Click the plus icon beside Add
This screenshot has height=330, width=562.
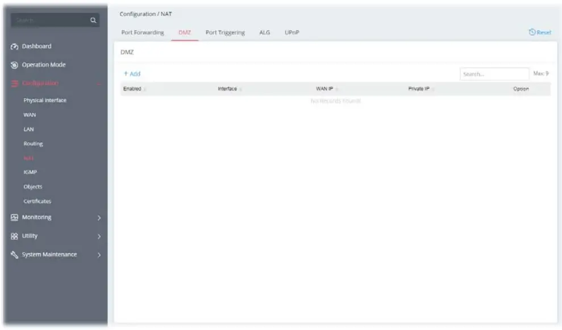(126, 73)
